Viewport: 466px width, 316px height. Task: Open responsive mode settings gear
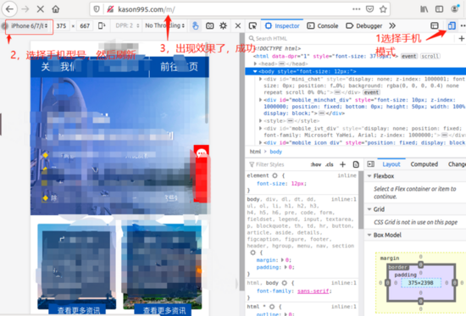[x=223, y=26]
